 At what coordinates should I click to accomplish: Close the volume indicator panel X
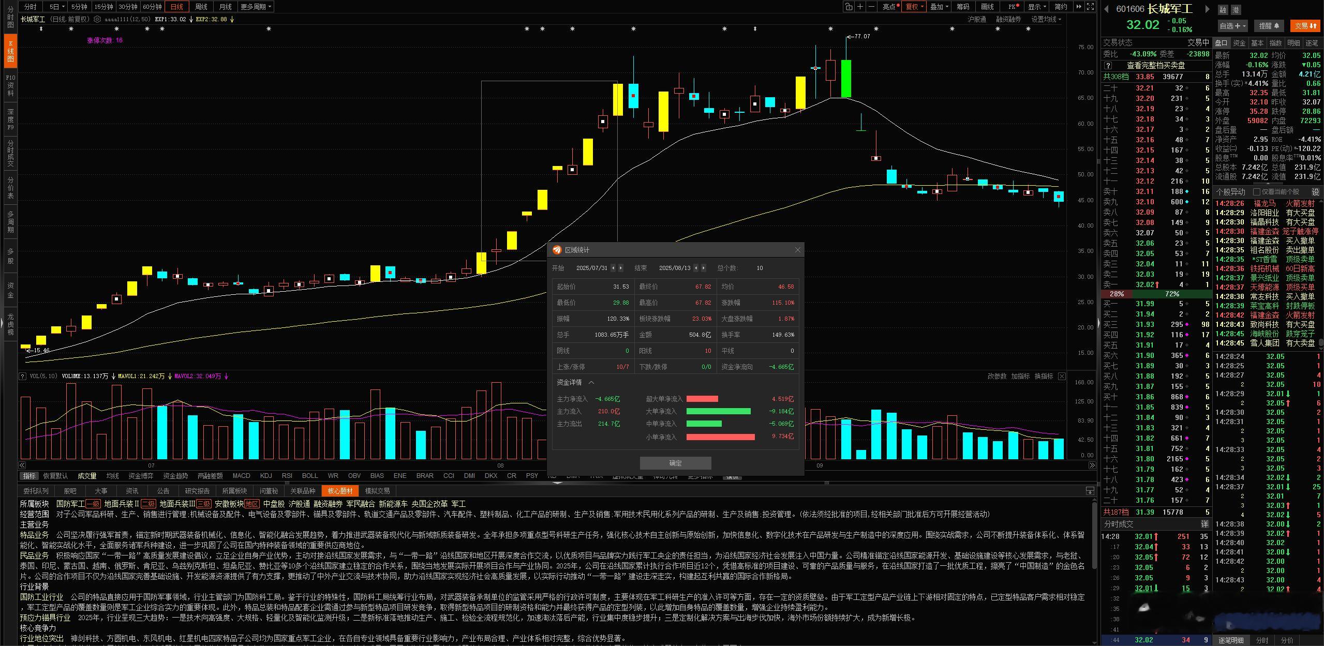pos(1062,376)
